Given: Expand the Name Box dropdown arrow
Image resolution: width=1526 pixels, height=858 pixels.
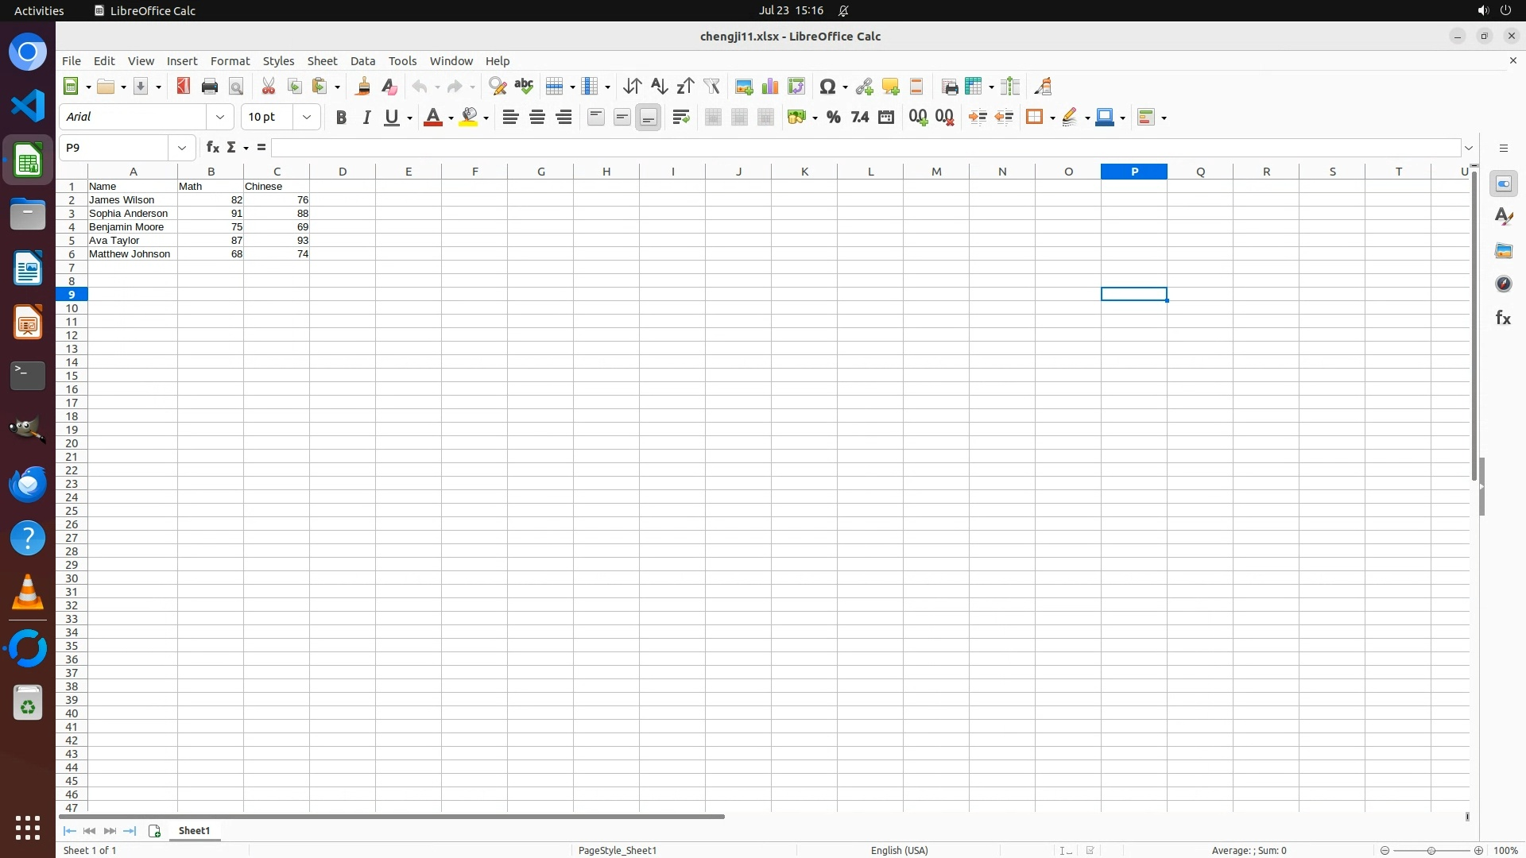Looking at the screenshot, I should click(182, 148).
